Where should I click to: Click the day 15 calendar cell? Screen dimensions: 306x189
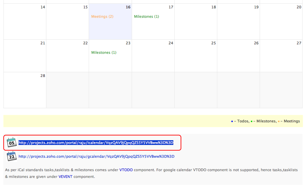pos(67,21)
